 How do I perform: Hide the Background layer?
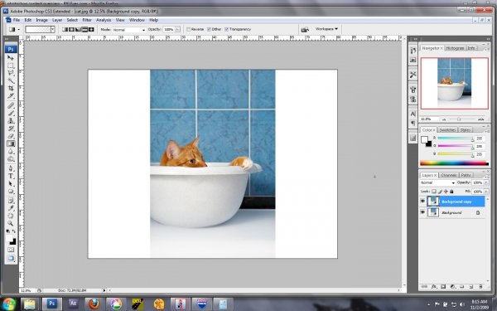pyautogui.click(x=422, y=212)
